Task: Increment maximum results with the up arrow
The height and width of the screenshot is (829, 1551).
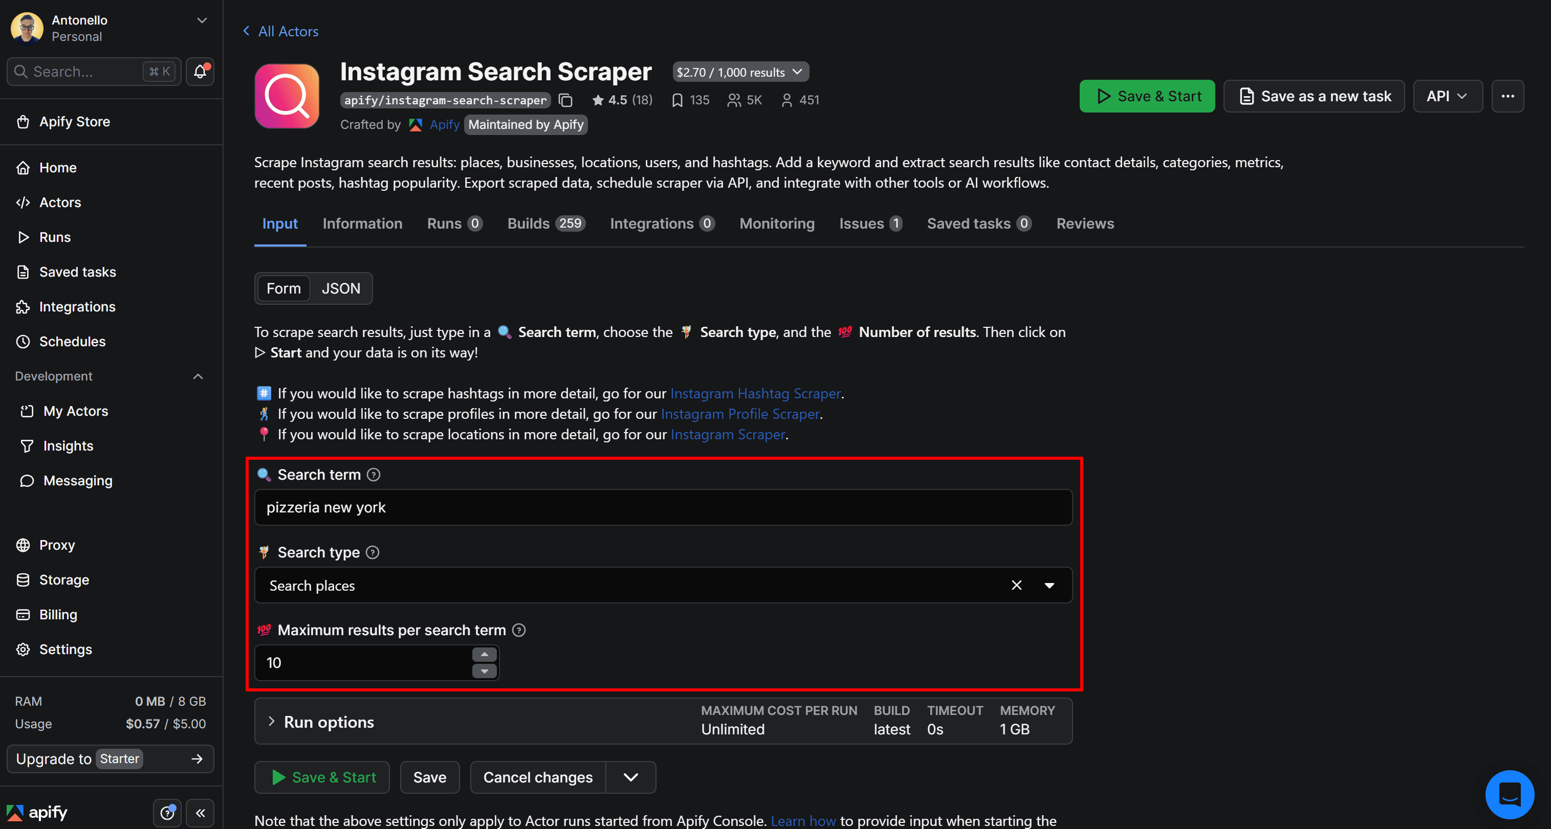Action: (484, 654)
